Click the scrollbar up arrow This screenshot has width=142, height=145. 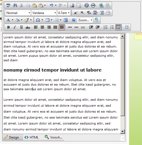coord(123,36)
